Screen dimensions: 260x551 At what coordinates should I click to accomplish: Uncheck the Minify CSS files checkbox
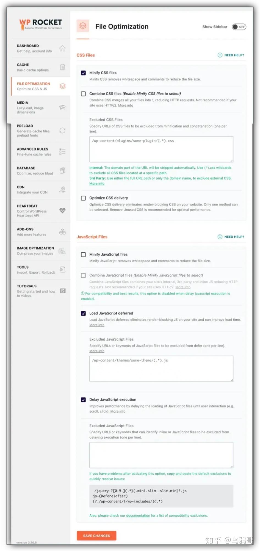coord(83,73)
